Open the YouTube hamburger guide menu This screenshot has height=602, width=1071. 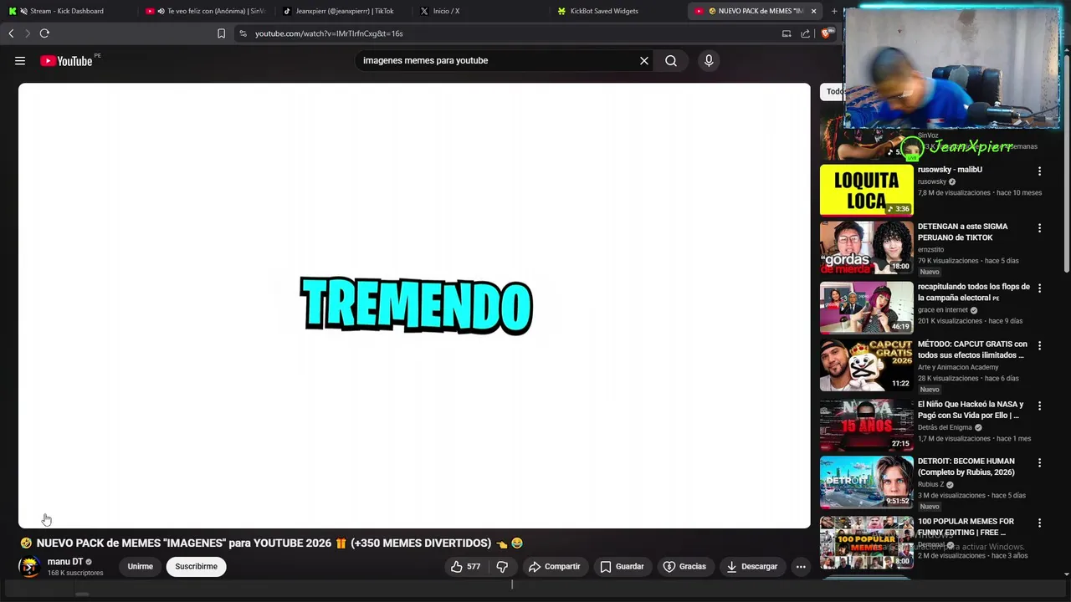[20, 60]
